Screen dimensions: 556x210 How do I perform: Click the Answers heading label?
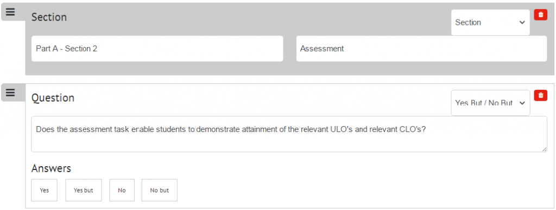[51, 168]
